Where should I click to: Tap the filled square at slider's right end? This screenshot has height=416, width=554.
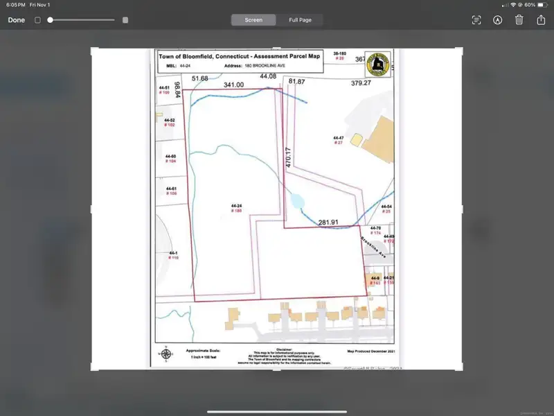click(x=125, y=20)
